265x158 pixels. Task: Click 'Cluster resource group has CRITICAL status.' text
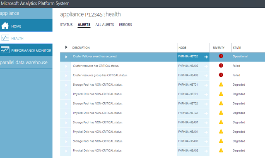coord(100,75)
